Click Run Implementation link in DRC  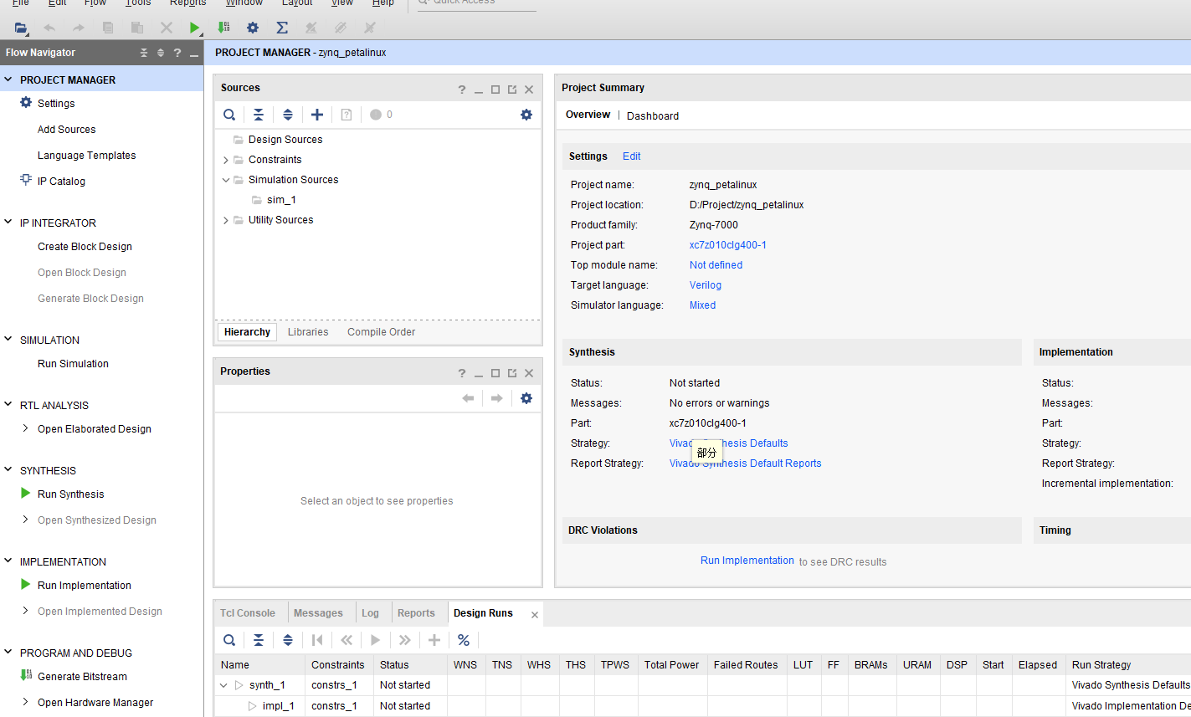[x=747, y=561]
